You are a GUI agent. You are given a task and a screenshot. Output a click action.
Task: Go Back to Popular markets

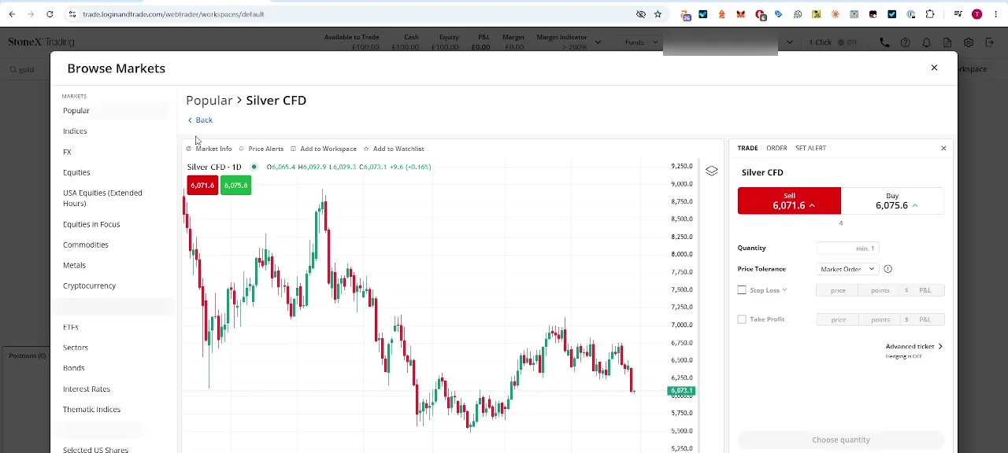pos(200,120)
